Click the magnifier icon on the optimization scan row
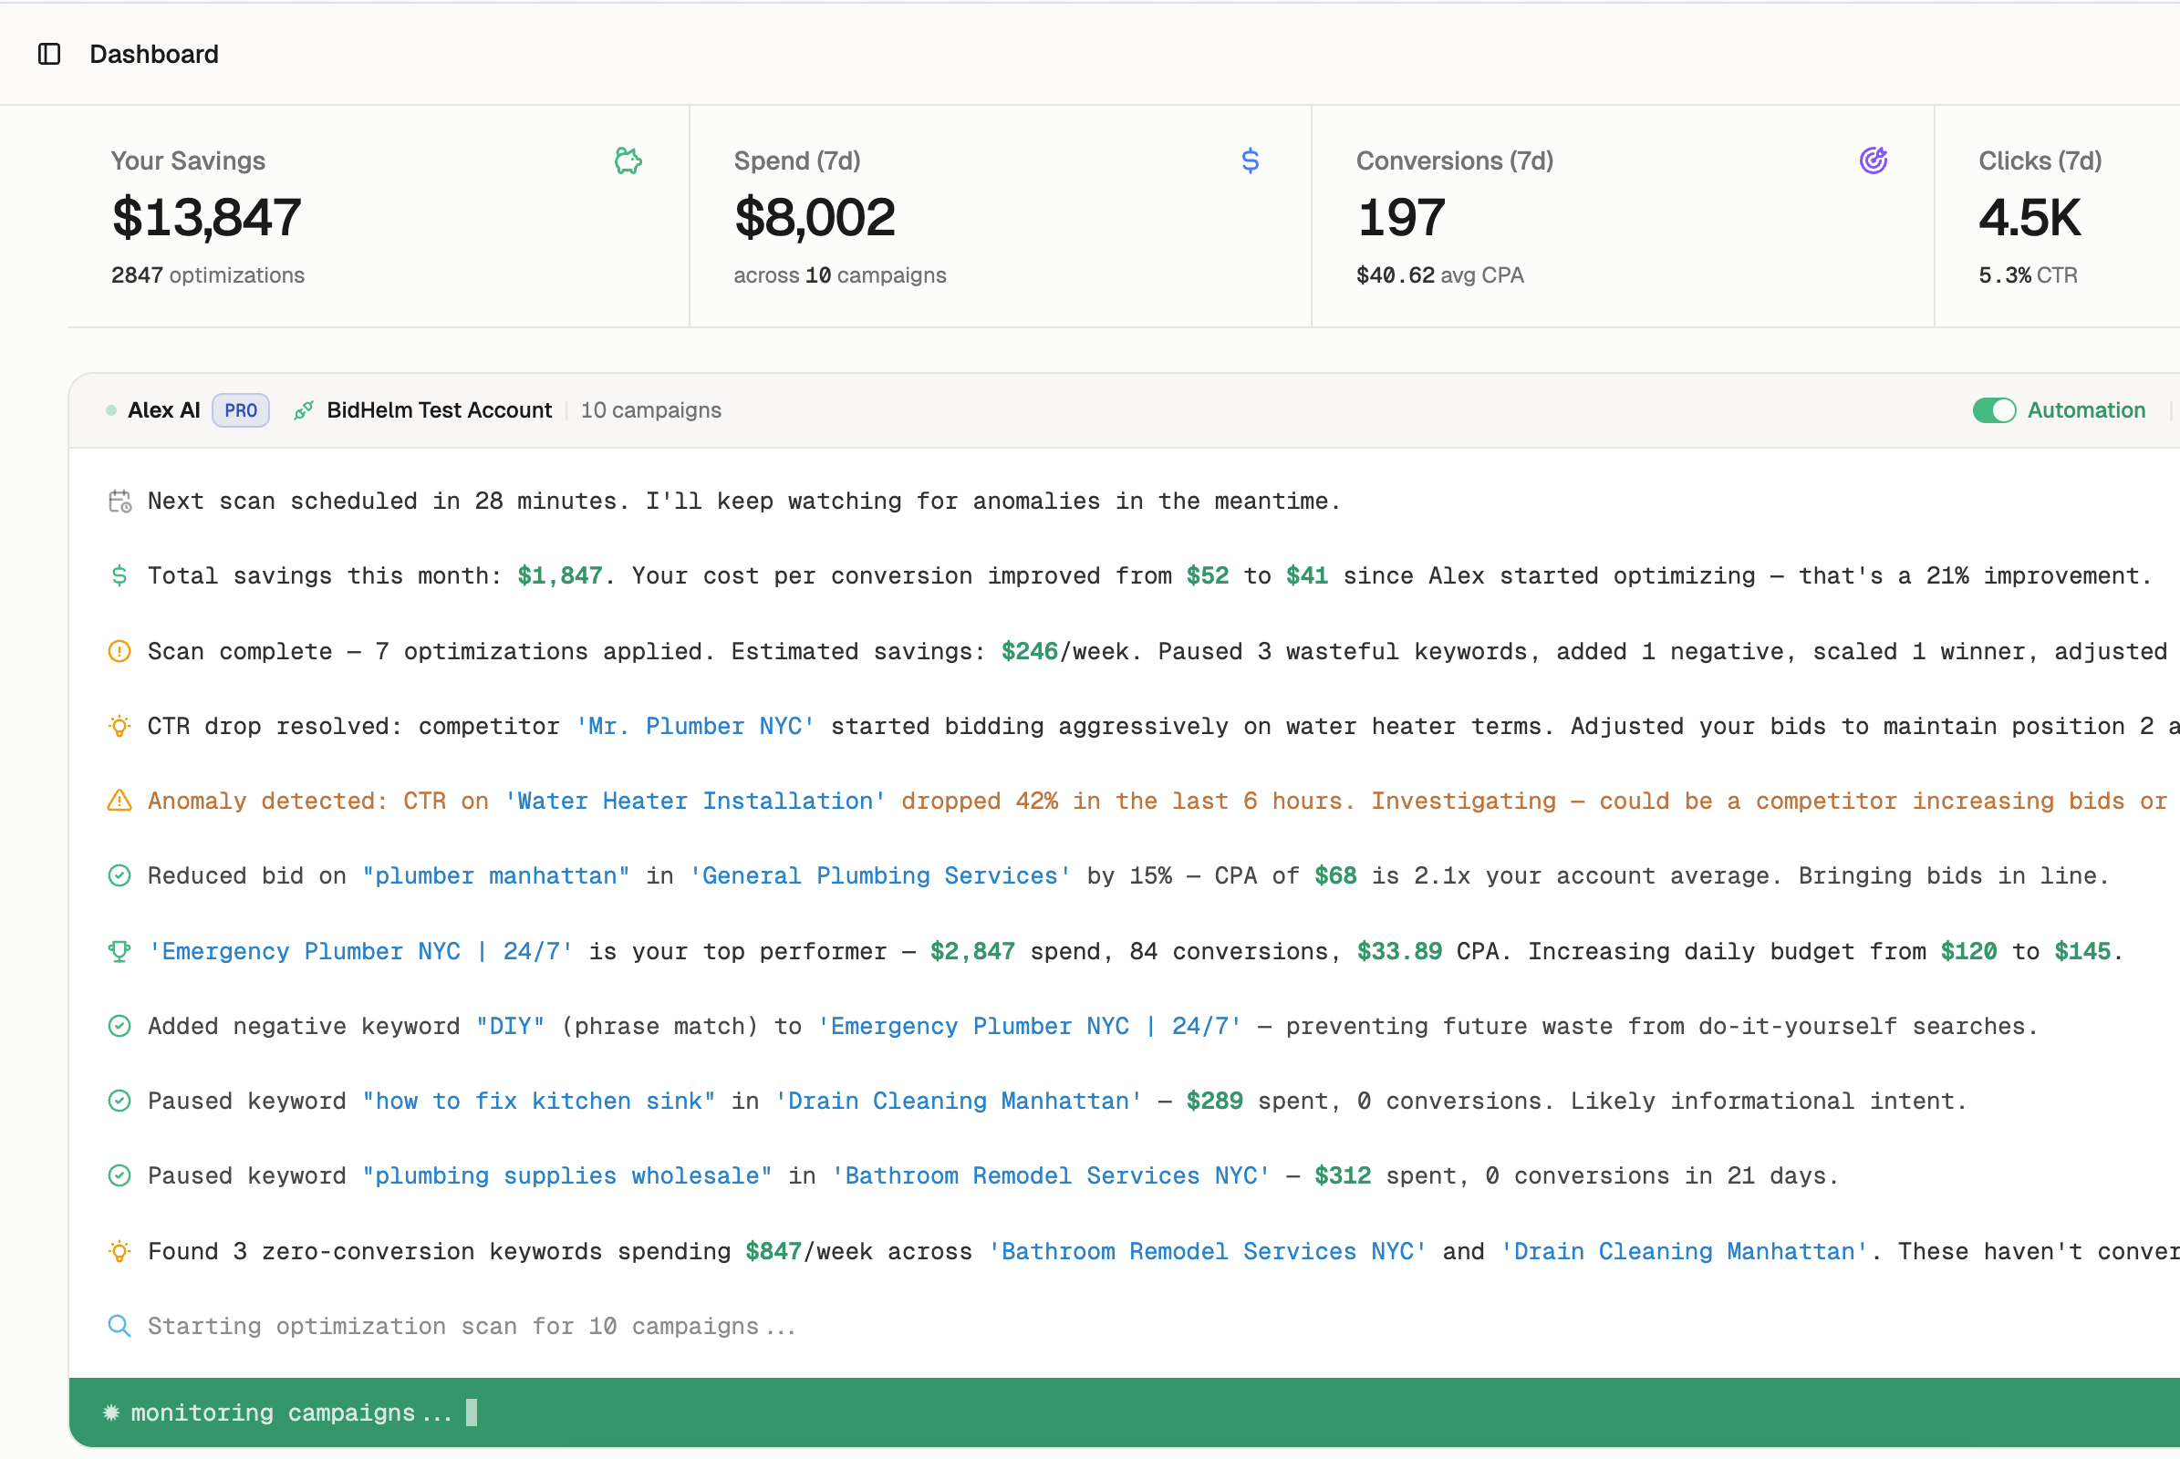 [119, 1325]
